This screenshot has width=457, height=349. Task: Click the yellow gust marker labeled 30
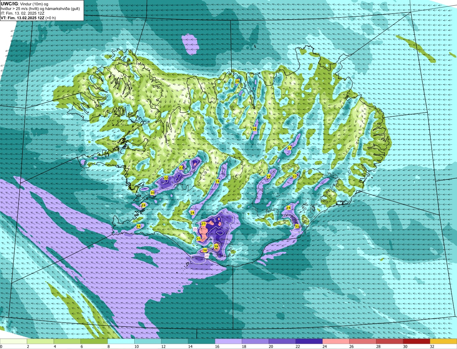(x=152, y=193)
